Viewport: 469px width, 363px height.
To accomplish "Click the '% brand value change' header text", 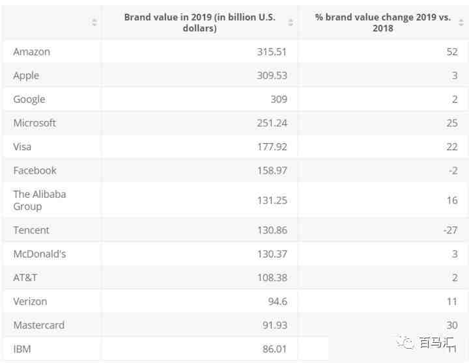I will [x=382, y=23].
